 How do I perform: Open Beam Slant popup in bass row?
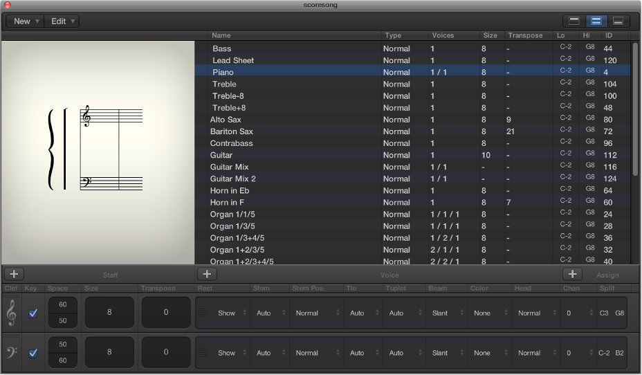(445, 353)
